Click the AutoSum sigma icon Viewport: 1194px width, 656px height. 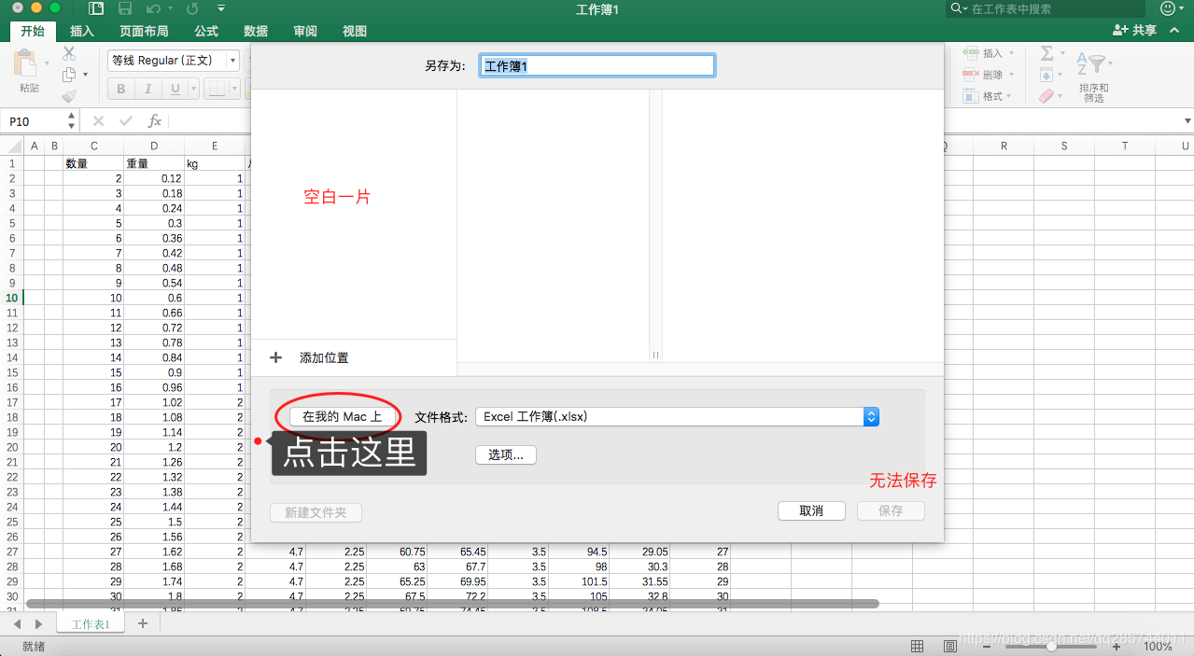tap(1047, 53)
